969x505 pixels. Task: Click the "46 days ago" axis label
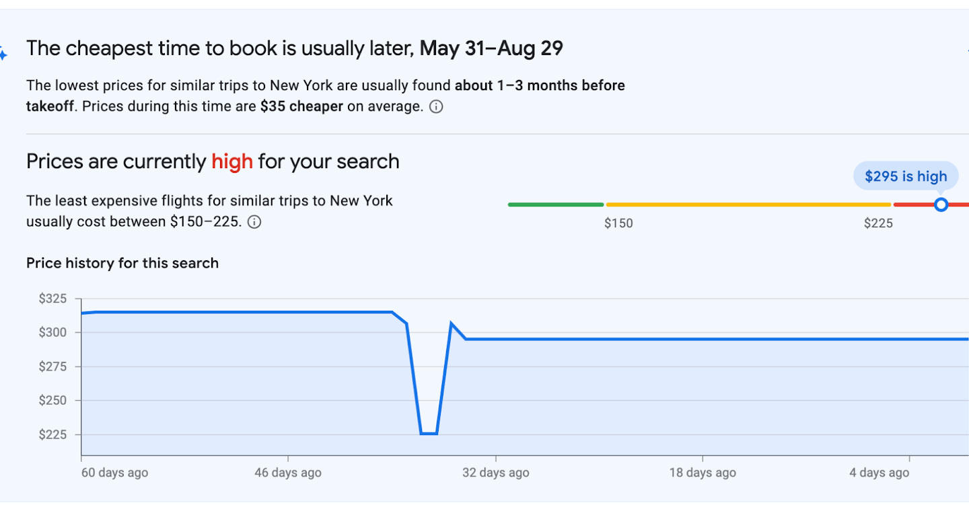pyautogui.click(x=288, y=473)
